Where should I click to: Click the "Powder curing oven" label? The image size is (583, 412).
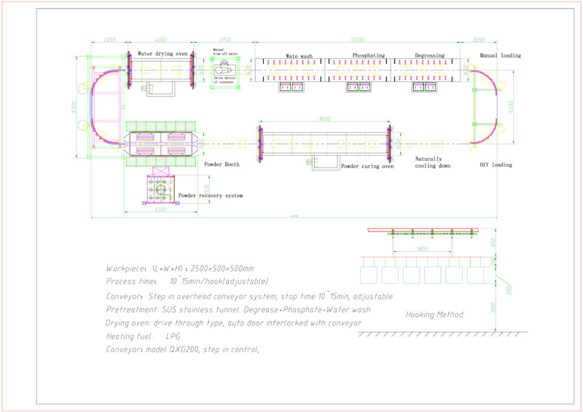pyautogui.click(x=368, y=166)
